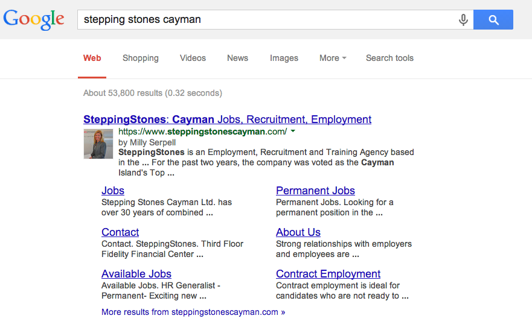The width and height of the screenshot is (532, 327).
Task: Switch to the Shopping tab
Action: (x=141, y=58)
